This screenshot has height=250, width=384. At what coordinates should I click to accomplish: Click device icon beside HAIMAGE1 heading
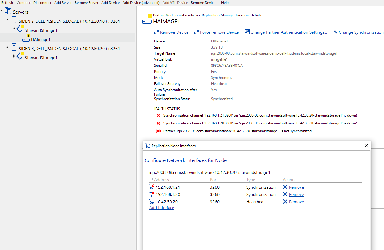[x=147, y=22]
